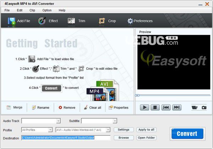Minimize the converter window
Image resolution: width=213 pixels, height=149 pixels.
200,5
